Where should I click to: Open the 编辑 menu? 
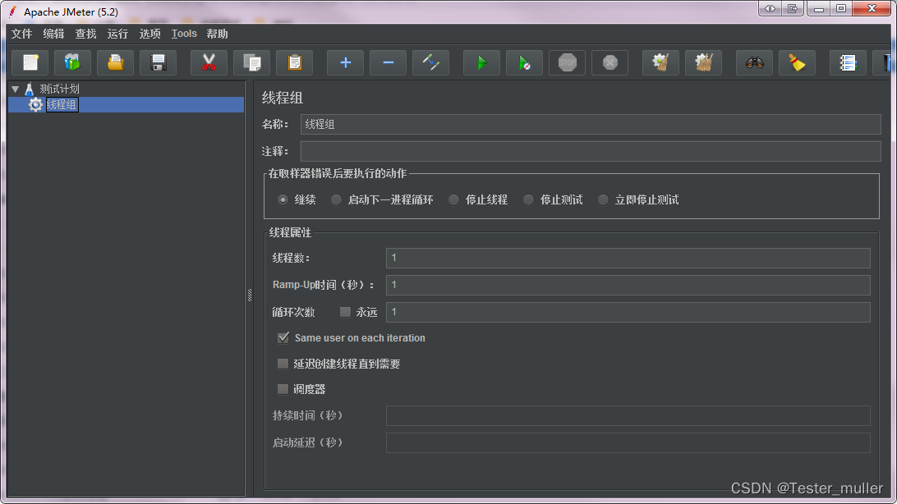53,34
